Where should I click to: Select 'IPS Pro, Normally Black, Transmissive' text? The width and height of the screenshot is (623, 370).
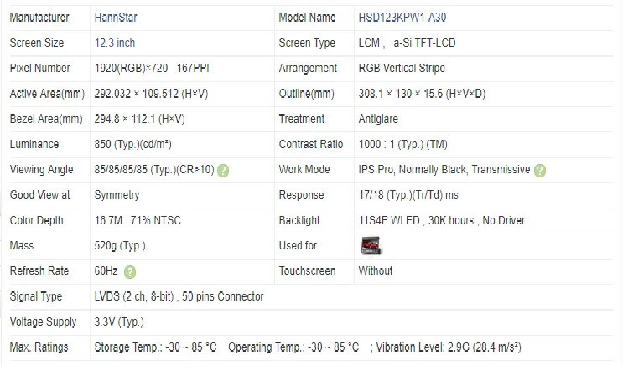pyautogui.click(x=444, y=170)
